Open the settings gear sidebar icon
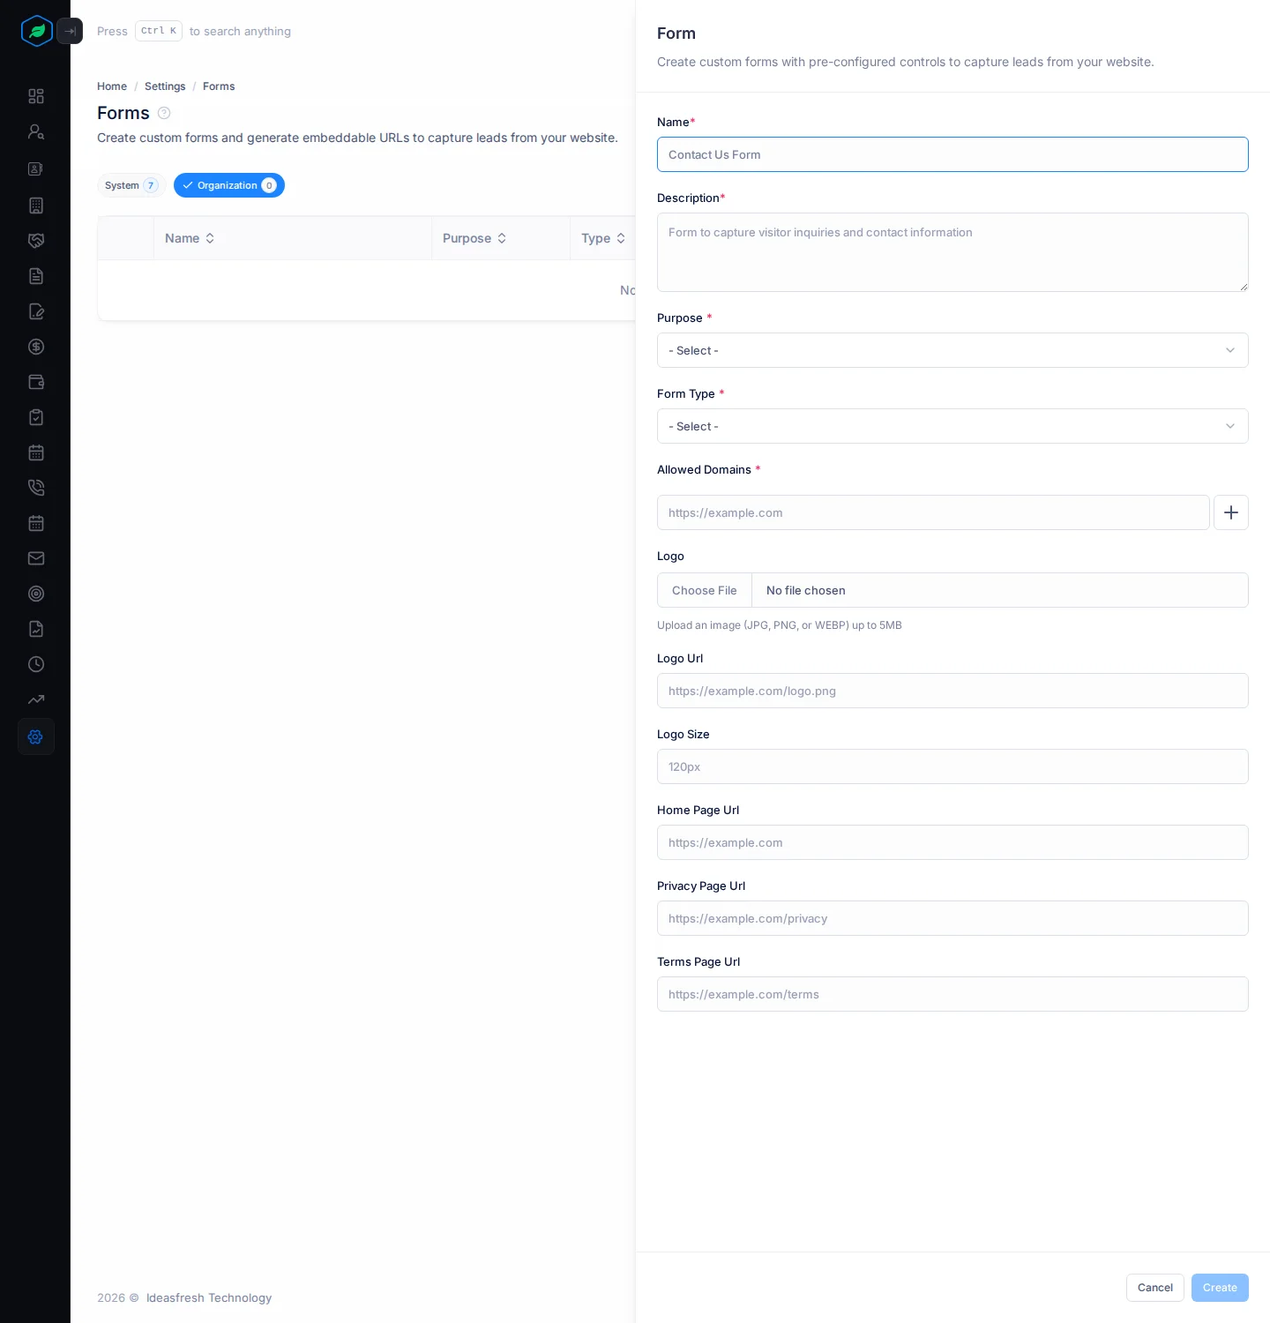 [x=36, y=736]
